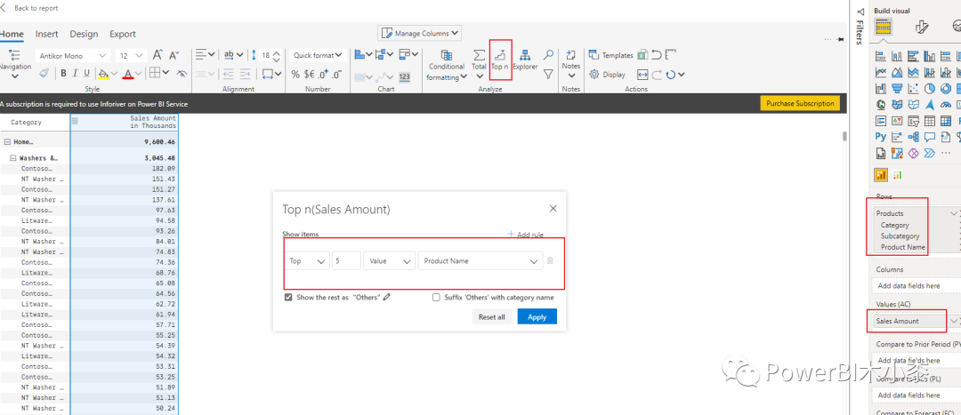Click the decrease decimals icon
The image size is (961, 415).
[336, 75]
